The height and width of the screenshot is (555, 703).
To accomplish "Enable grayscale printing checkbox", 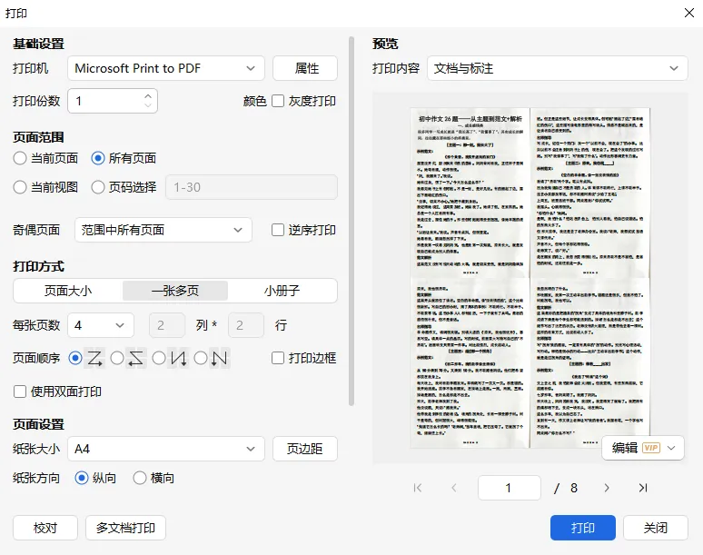I will [x=278, y=101].
